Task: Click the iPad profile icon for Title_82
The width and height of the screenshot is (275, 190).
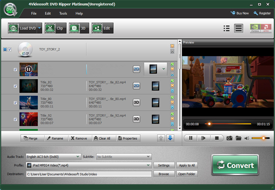Action: (155, 86)
